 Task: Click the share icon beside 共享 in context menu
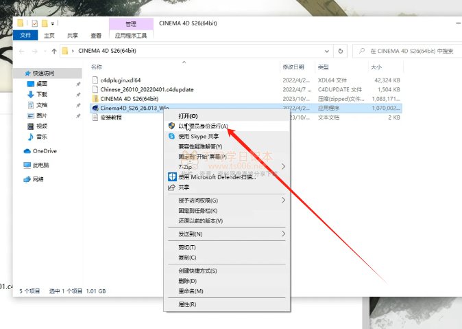coord(171,188)
